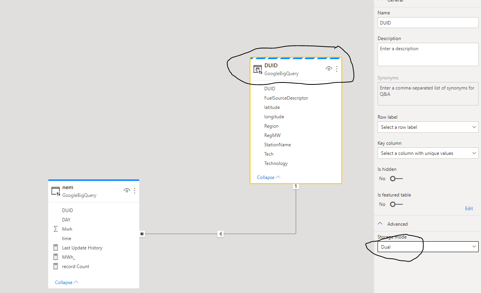This screenshot has width=481, height=293.
Task: Toggle visibility eye on DUID table
Action: pyautogui.click(x=329, y=69)
